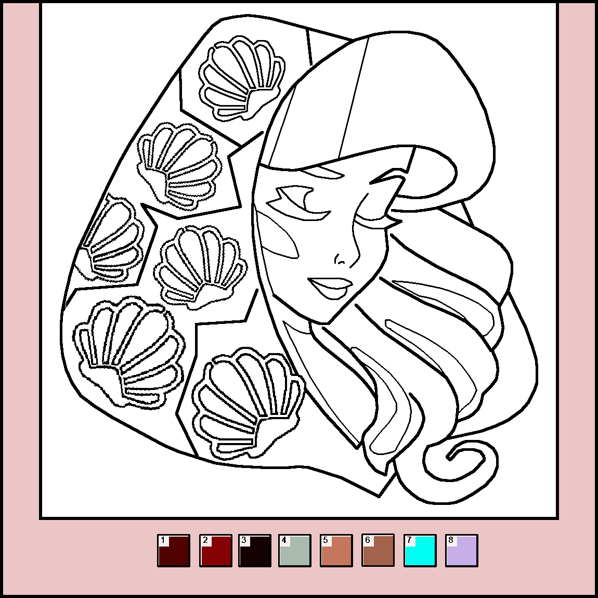598x598 pixels.
Task: Choose the near-black swatch number 3
Action: [255, 551]
